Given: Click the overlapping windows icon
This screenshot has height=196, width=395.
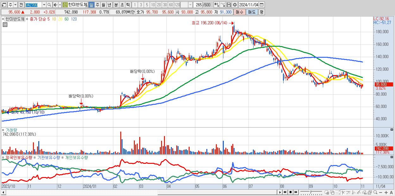Looking at the screenshot, I should (x=332, y=192).
